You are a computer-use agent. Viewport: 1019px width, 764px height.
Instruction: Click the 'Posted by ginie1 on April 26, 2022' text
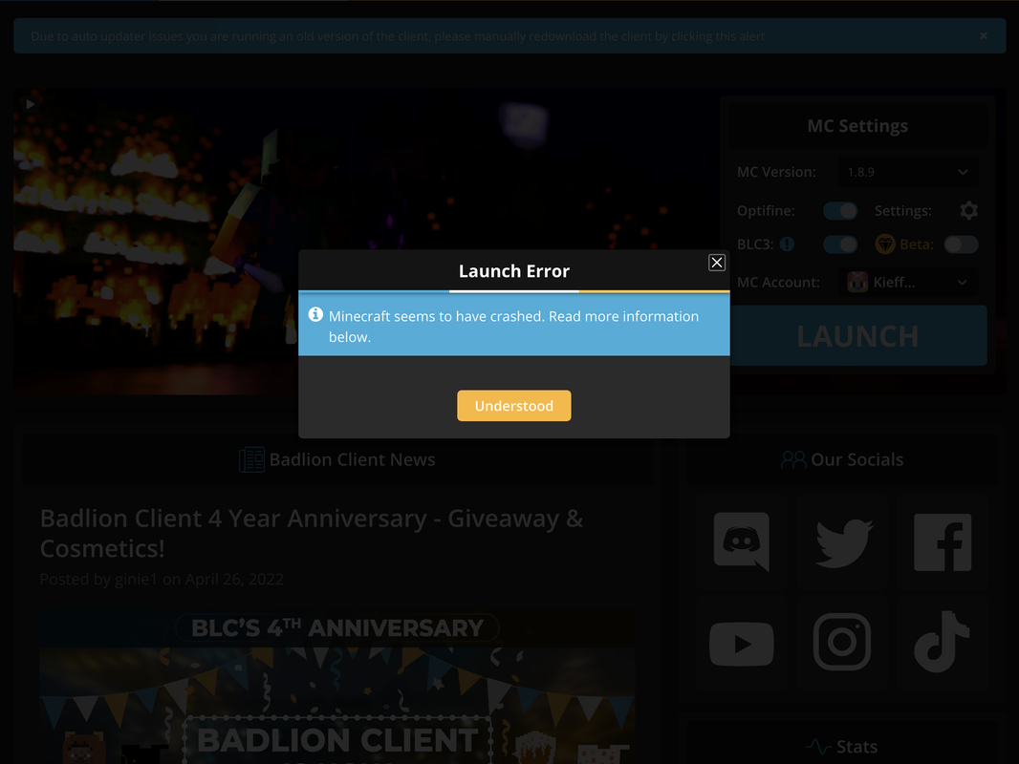pyautogui.click(x=162, y=579)
